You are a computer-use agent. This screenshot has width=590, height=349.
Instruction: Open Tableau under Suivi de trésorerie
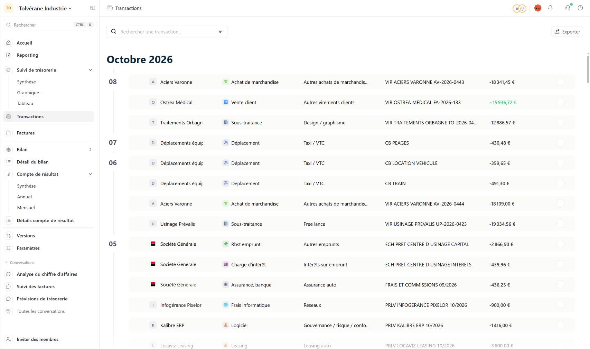click(25, 103)
